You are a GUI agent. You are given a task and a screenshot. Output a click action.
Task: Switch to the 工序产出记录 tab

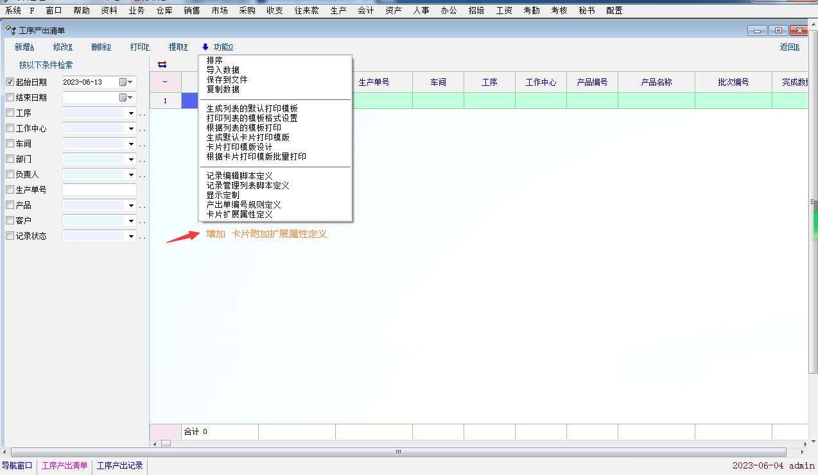(x=119, y=466)
